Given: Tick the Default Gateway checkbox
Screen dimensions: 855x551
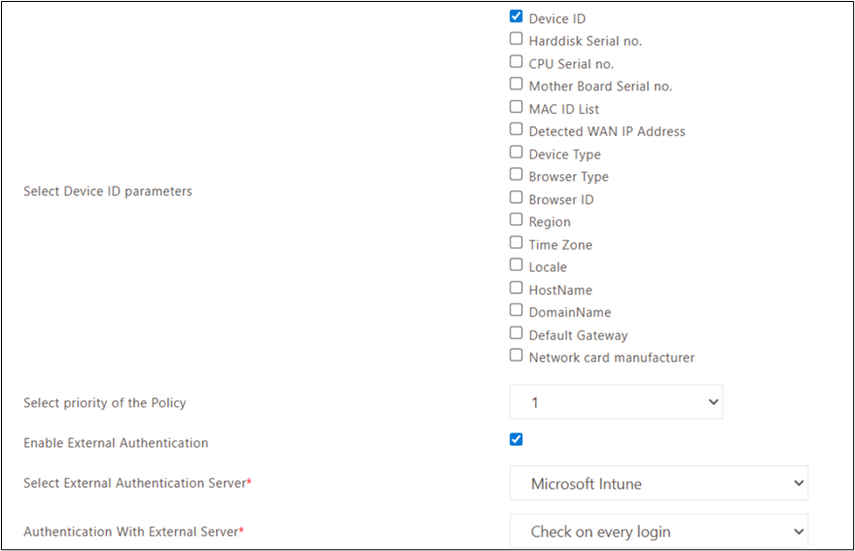Looking at the screenshot, I should point(516,333).
